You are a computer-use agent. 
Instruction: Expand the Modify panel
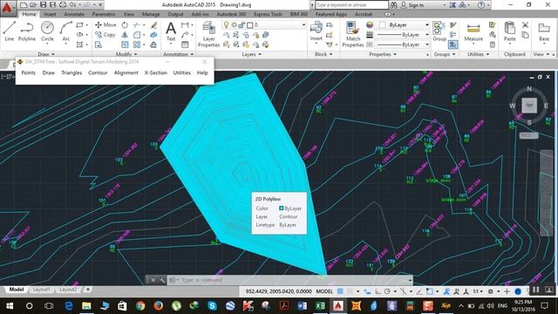(x=126, y=54)
